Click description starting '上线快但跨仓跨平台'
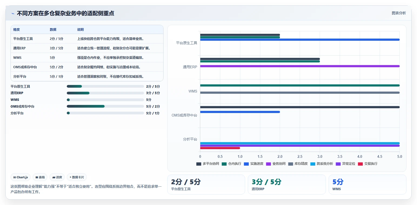This screenshot has height=205, width=417. 111,39
